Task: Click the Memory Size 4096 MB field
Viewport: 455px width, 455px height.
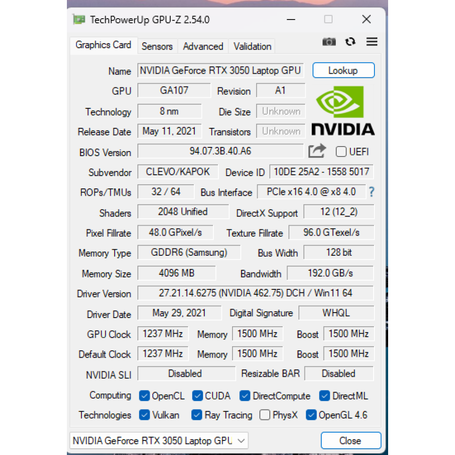Action: click(x=177, y=273)
